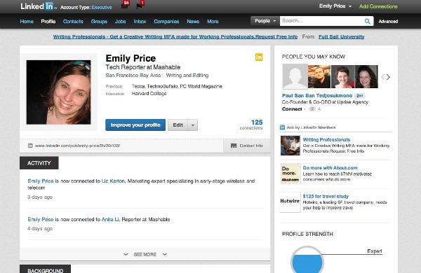
Task: Click the Emily Price account name in header
Action: (x=332, y=6)
